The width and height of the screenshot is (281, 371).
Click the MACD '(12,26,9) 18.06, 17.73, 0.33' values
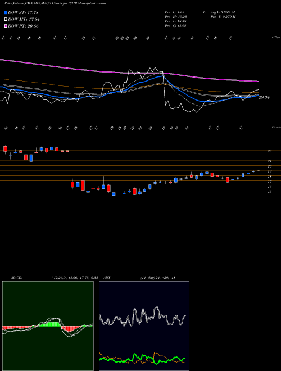75,278
